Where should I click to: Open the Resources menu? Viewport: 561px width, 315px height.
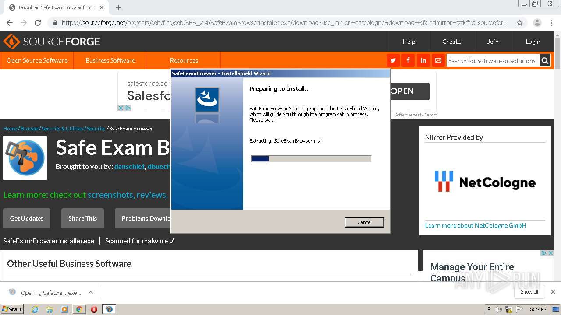[x=184, y=60]
